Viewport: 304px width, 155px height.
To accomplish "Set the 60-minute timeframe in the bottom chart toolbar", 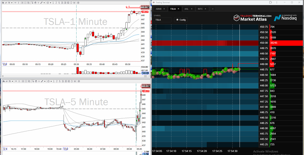I will tap(68, 81).
